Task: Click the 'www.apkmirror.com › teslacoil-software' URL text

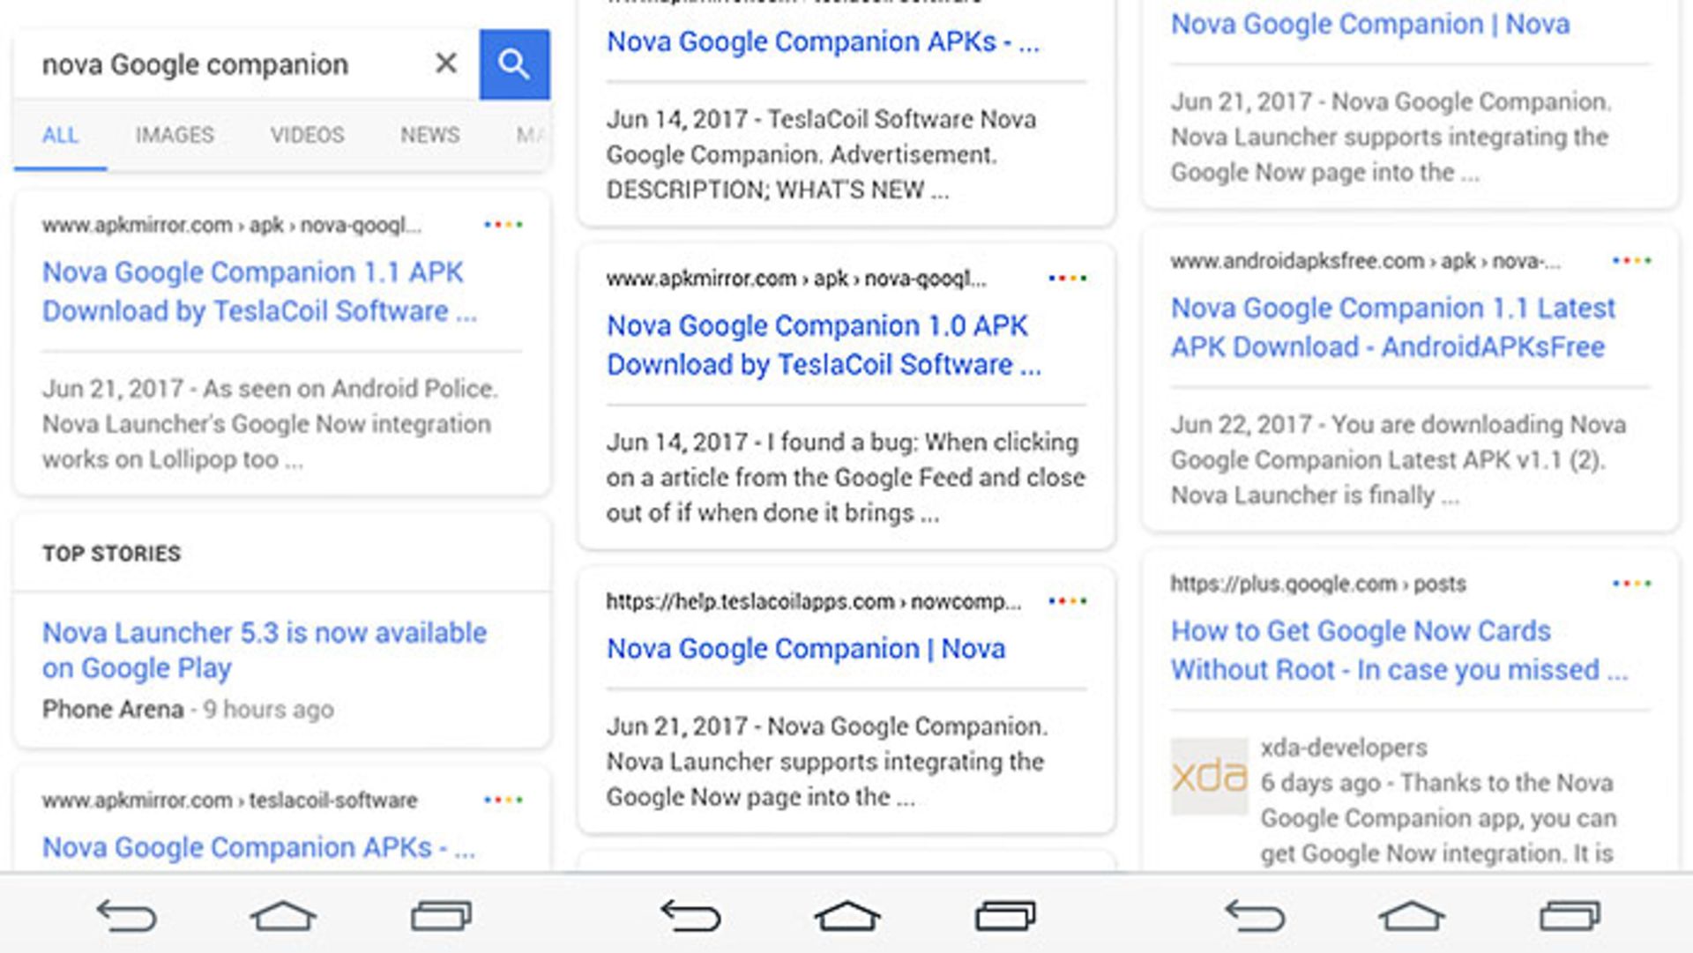Action: (229, 800)
